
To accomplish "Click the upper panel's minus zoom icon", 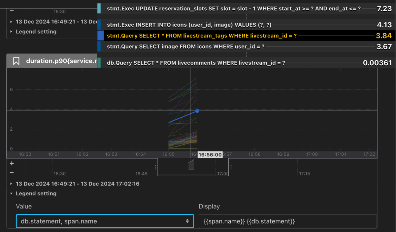I will [12, 11].
